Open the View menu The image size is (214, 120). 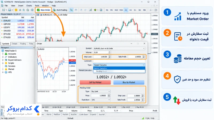pos(13,6)
